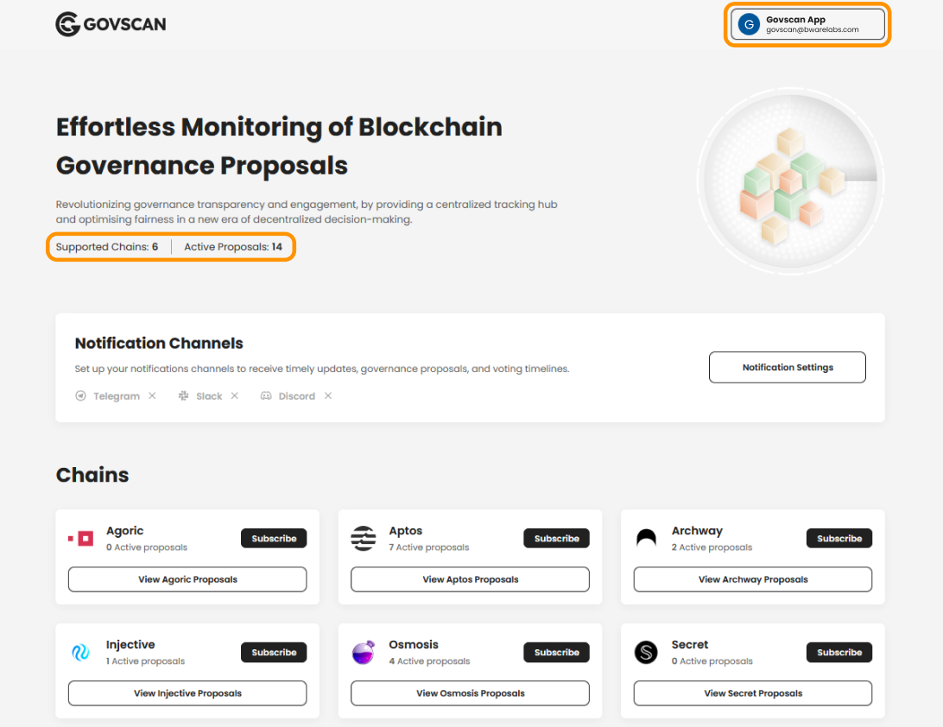The width and height of the screenshot is (943, 727).
Task: Remove Telegram from notification channels
Action: [152, 395]
